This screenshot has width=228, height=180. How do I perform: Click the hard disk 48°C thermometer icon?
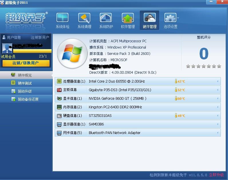[176, 115]
